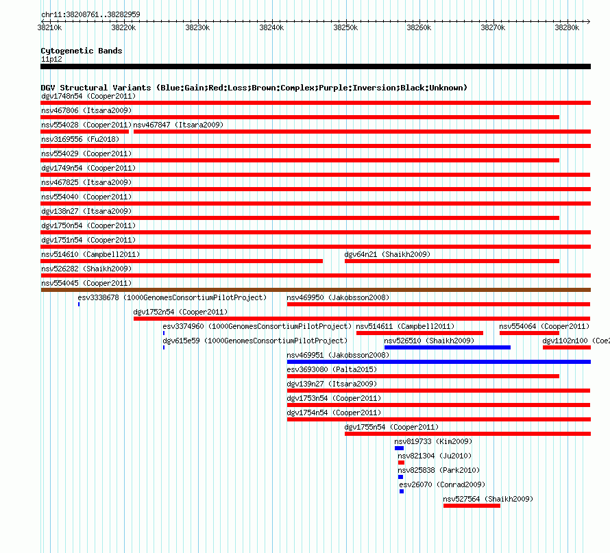Screen dimensions: 610x553
Task: Select the nsv467806 (Itsara2009) label
Action: pyautogui.click(x=86, y=110)
